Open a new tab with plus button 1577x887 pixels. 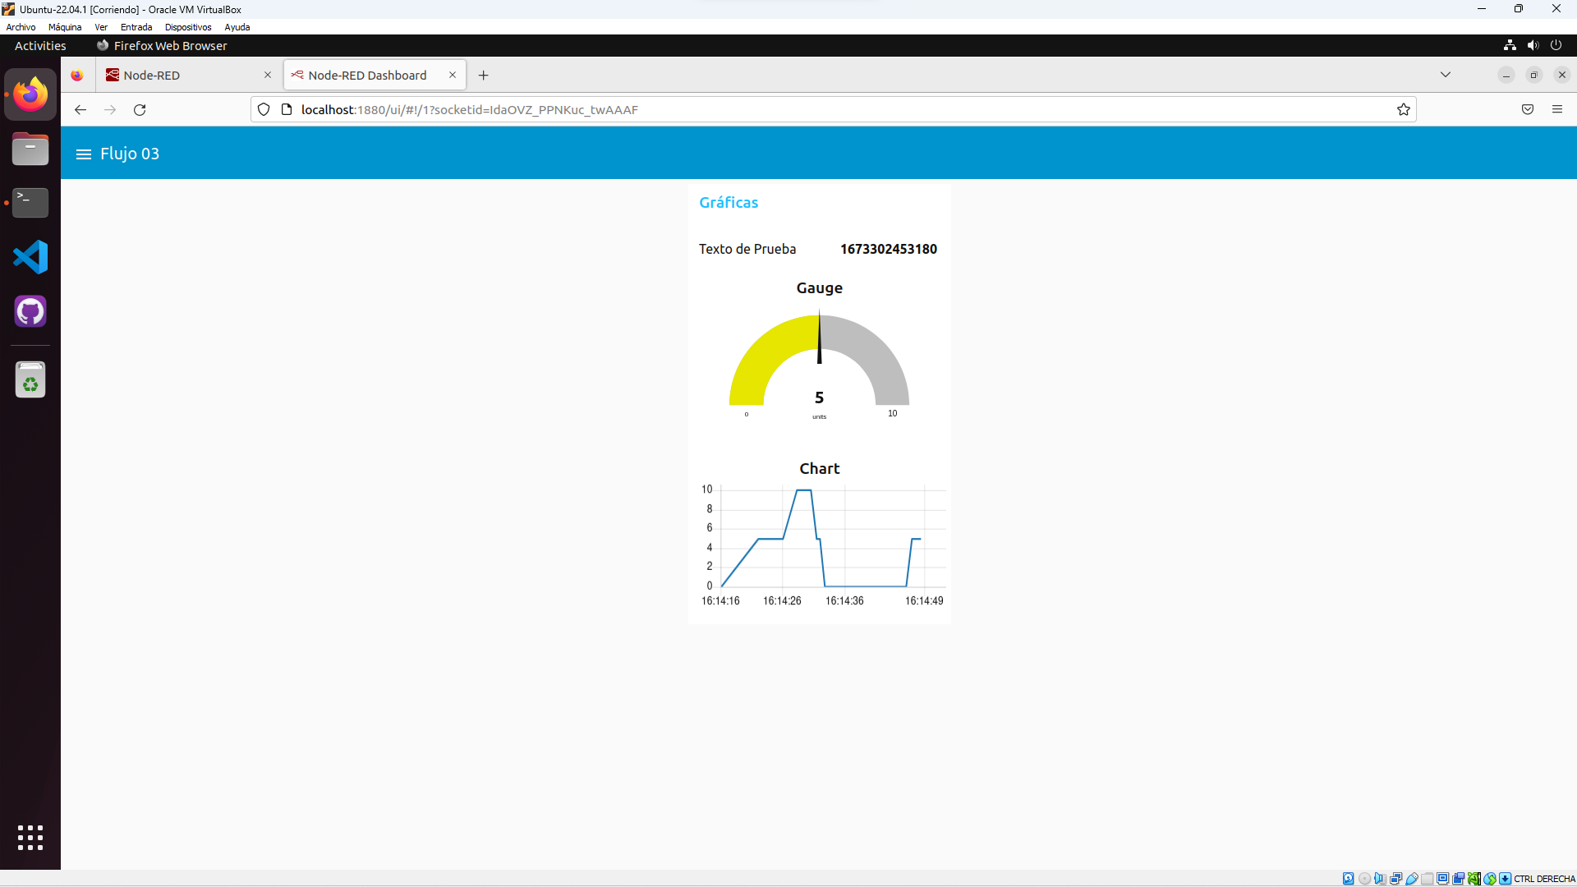(x=484, y=76)
